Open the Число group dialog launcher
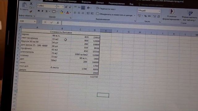Screen dimensions: 198x111 pyautogui.click(x=160, y=22)
